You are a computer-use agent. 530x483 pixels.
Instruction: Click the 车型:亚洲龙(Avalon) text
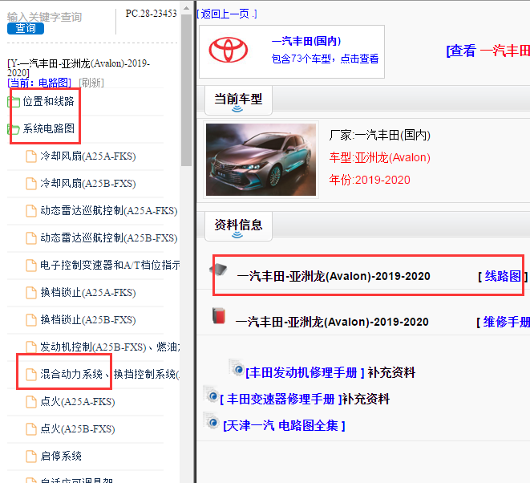379,157
